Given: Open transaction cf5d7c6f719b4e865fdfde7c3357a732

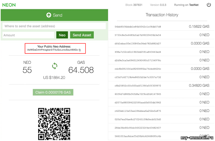Looking at the screenshot, I should coord(138,77).
